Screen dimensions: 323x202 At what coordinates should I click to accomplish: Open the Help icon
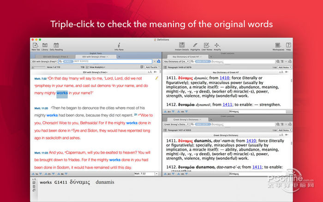click(x=288, y=46)
